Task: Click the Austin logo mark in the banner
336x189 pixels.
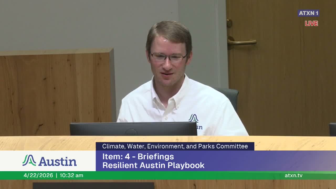Action: point(29,160)
